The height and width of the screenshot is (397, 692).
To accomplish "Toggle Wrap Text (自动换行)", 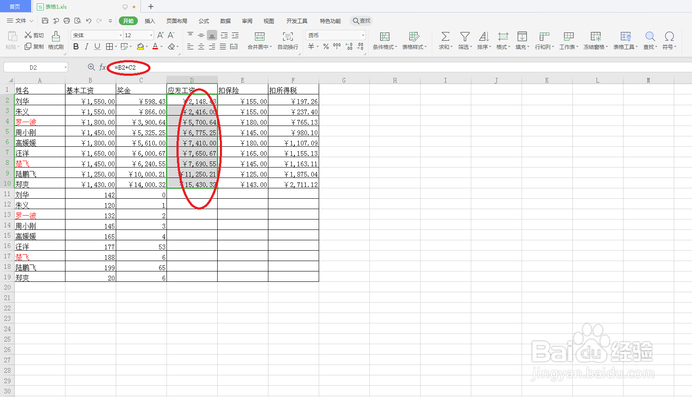I will coord(288,40).
